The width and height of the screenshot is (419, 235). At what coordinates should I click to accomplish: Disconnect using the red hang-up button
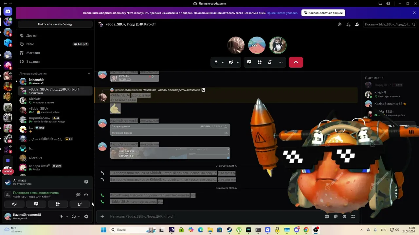click(x=296, y=62)
